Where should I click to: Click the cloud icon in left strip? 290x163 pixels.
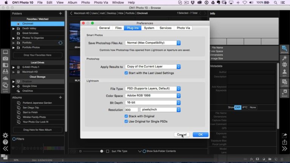click(5, 78)
